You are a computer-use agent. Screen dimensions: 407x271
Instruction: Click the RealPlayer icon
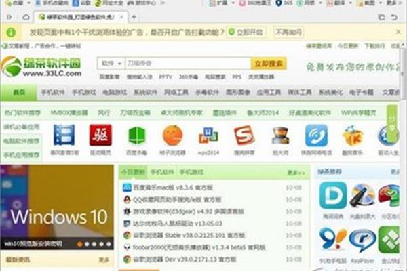point(363,241)
